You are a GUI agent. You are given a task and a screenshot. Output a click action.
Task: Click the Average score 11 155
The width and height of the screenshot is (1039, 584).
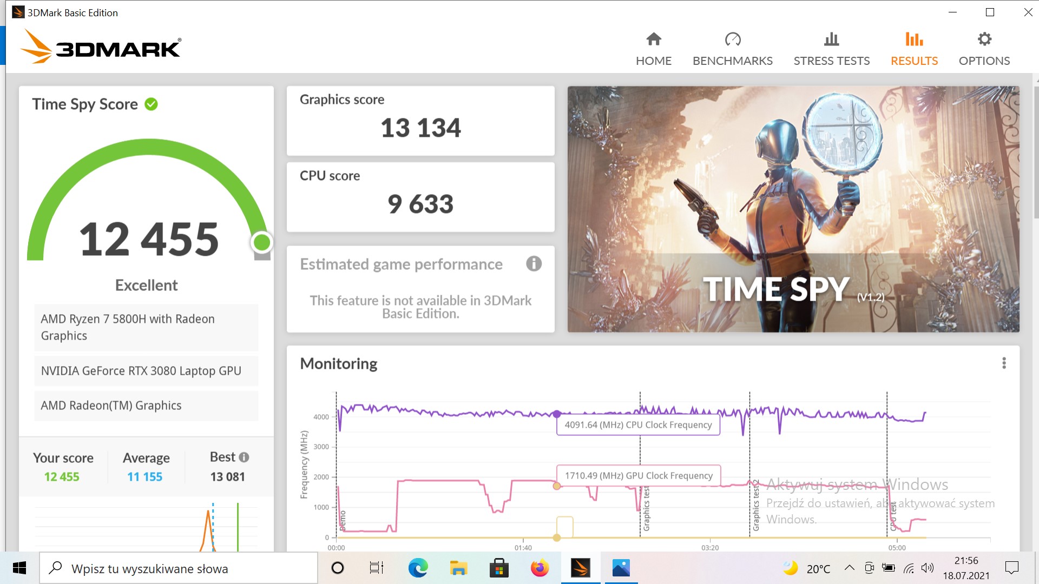pyautogui.click(x=145, y=477)
